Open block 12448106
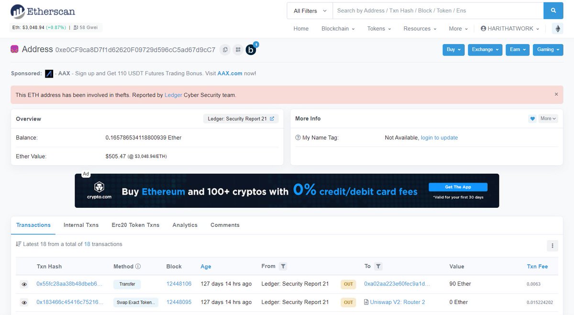The width and height of the screenshot is (574, 315). (x=179, y=284)
